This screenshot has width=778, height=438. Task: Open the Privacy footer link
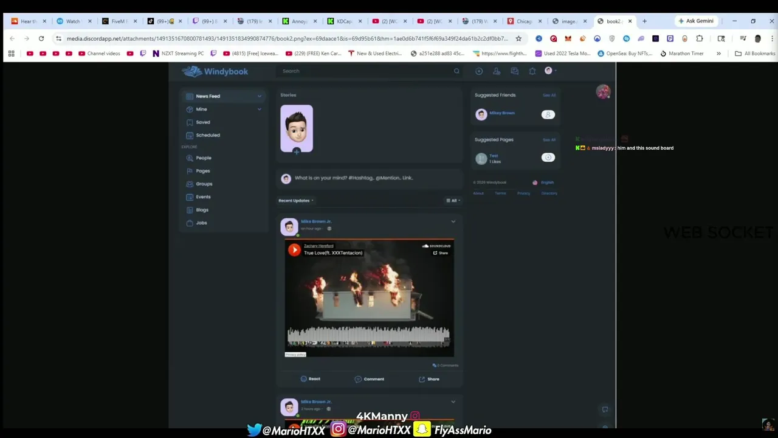point(523,193)
